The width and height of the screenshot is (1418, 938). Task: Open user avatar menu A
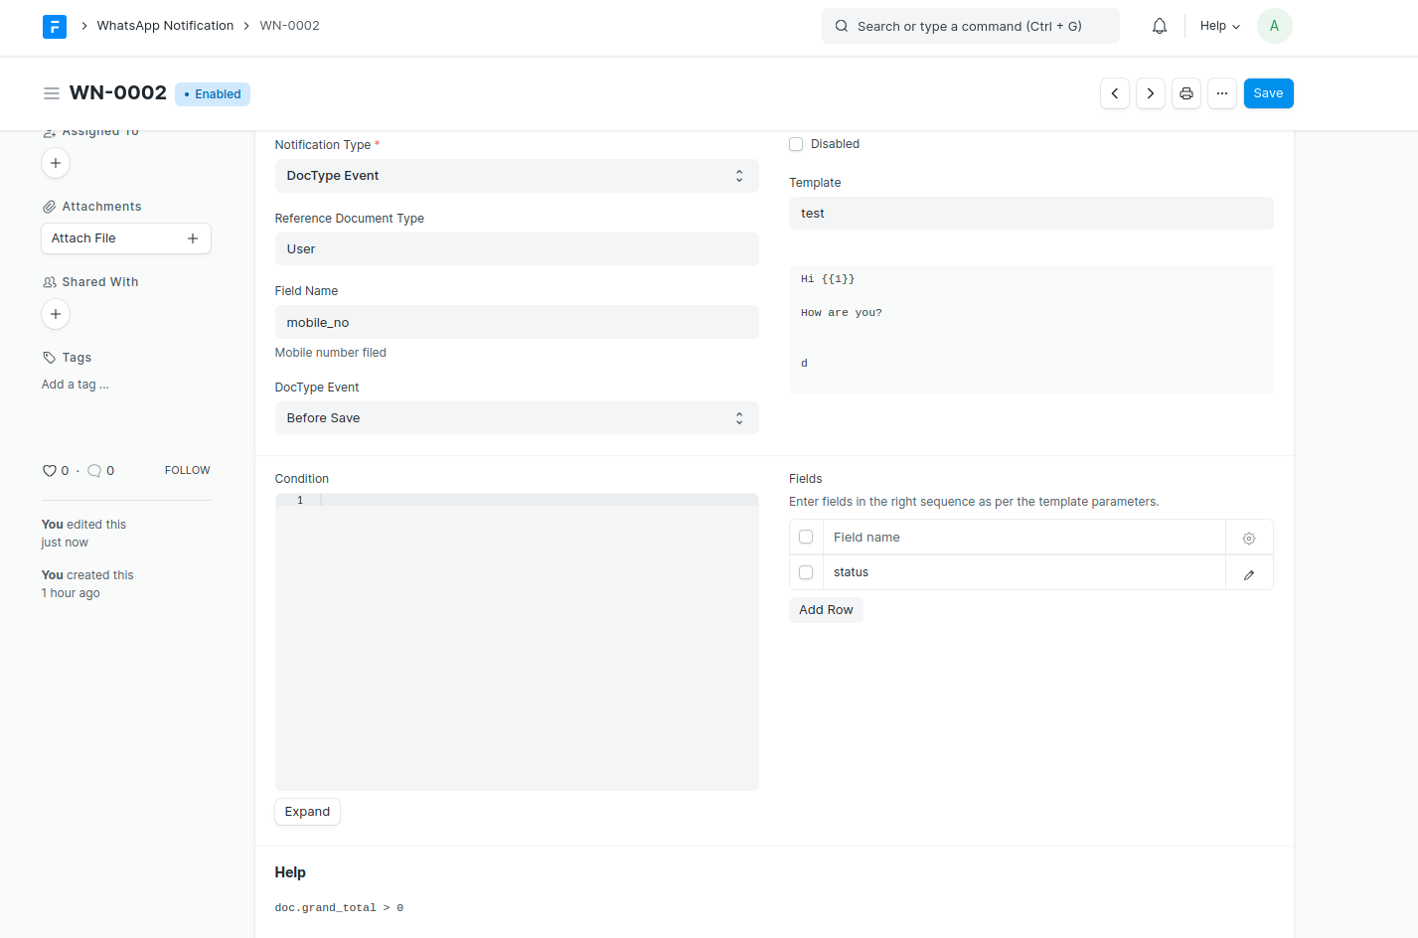[x=1275, y=26]
